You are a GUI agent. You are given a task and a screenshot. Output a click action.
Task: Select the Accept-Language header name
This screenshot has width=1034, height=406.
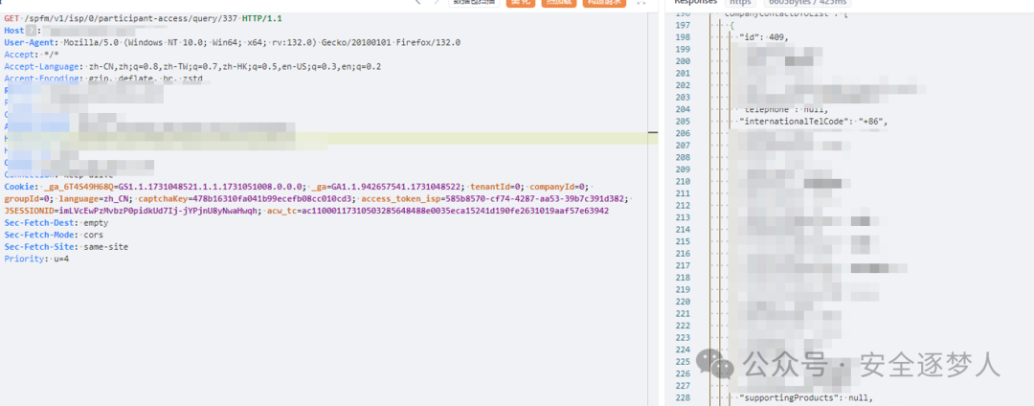[x=43, y=67]
